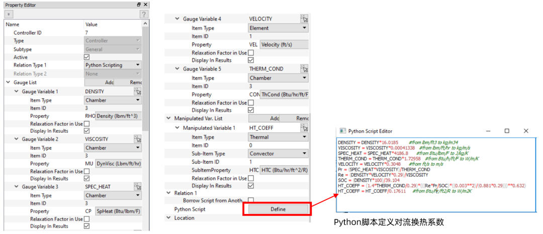
Task: Enable Relaxation Factor for Gauge Variable 5
Action: (251, 103)
